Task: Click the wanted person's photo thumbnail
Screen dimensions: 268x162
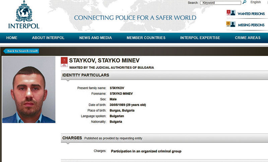Action: [29, 90]
